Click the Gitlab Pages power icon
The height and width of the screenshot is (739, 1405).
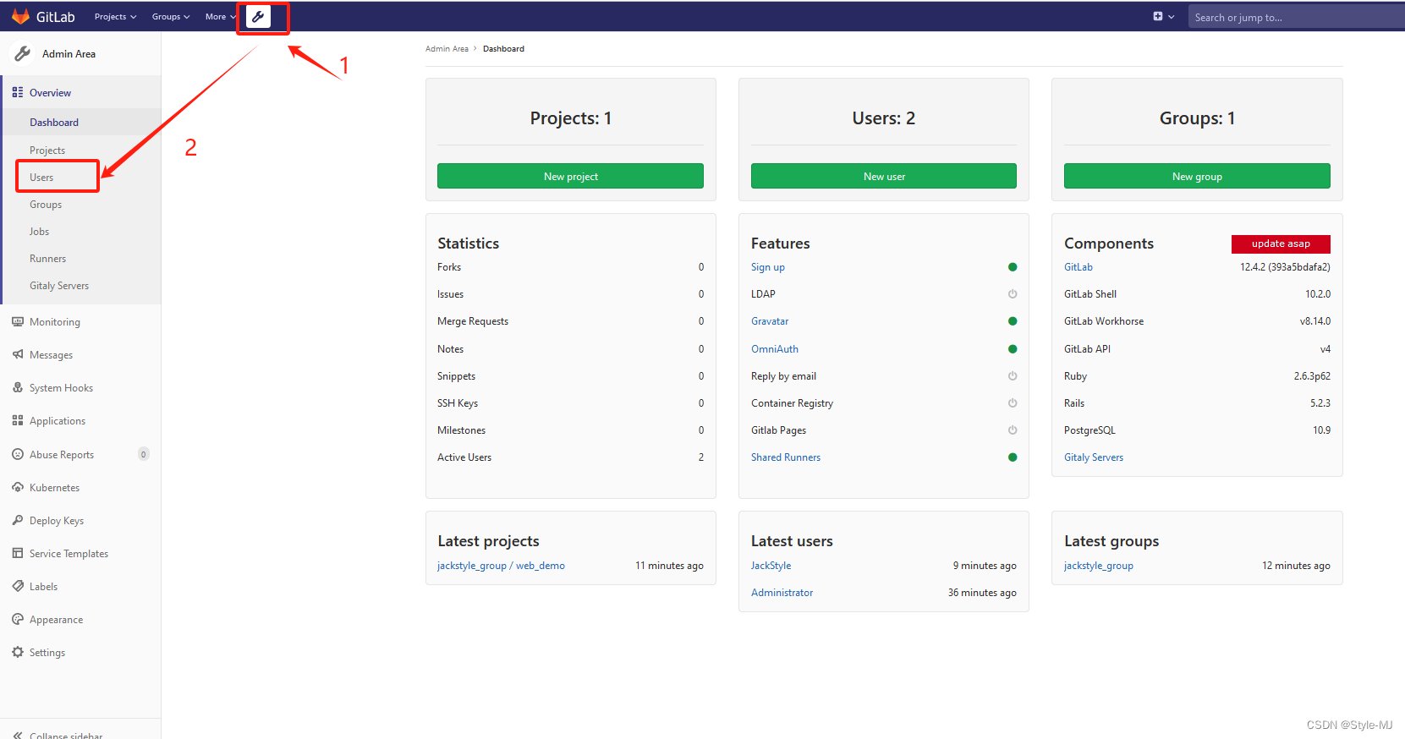tap(1013, 430)
